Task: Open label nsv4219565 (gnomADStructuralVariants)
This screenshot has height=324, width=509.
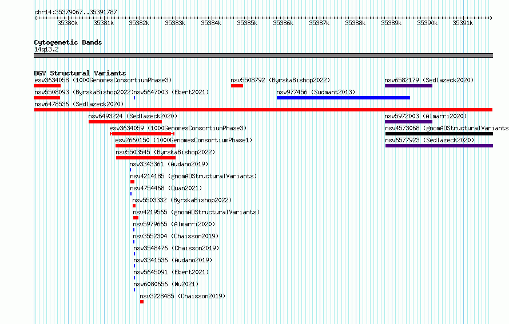Action: tap(196, 212)
